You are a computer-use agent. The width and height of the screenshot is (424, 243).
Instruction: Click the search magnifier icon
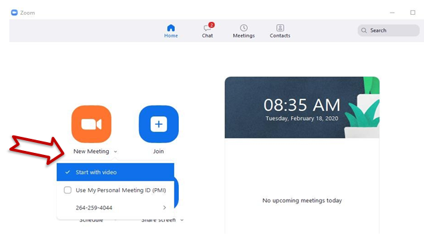point(364,30)
